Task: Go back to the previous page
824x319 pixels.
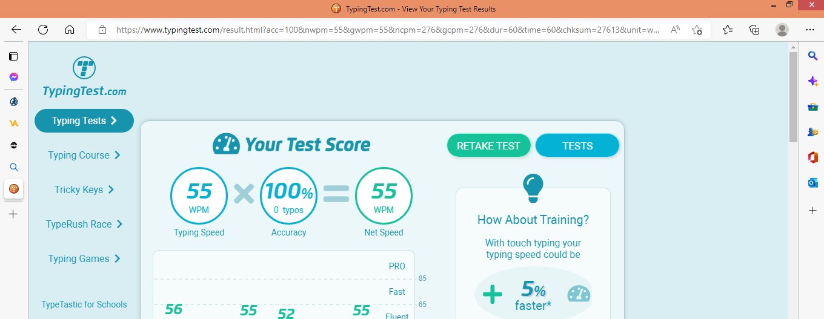Action: [x=16, y=29]
